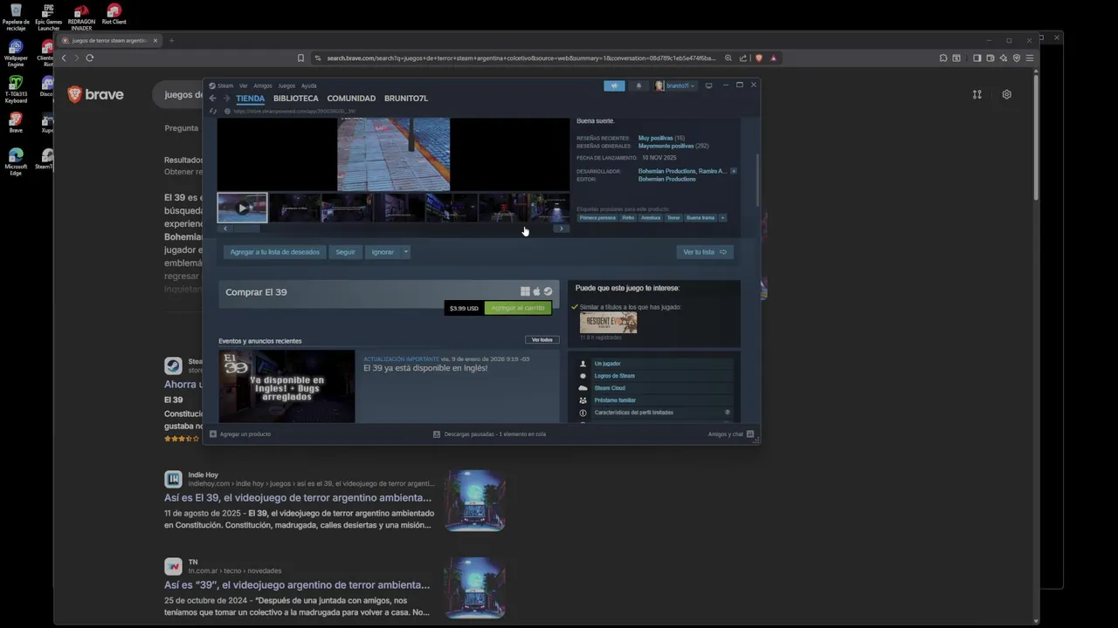This screenshot has height=628, width=1118.
Task: Click Agregar al carrito button
Action: [x=518, y=308]
